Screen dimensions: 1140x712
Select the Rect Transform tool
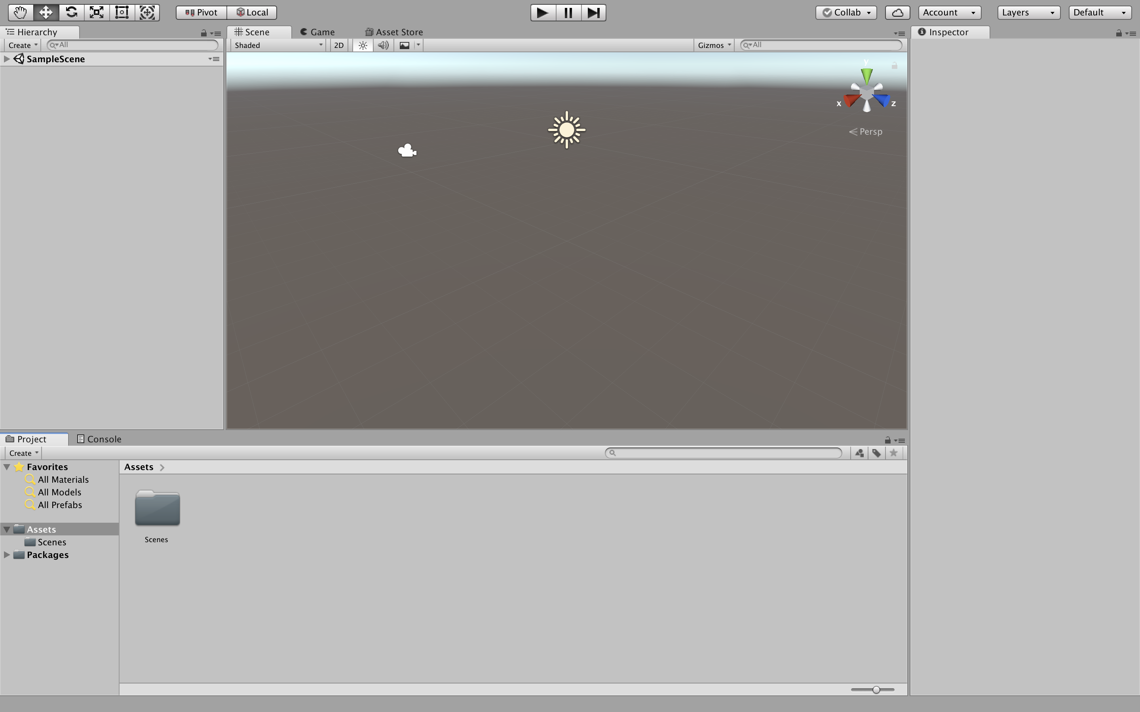(x=122, y=12)
